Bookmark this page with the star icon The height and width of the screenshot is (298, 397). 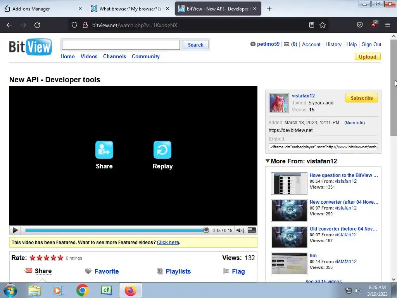click(322, 25)
